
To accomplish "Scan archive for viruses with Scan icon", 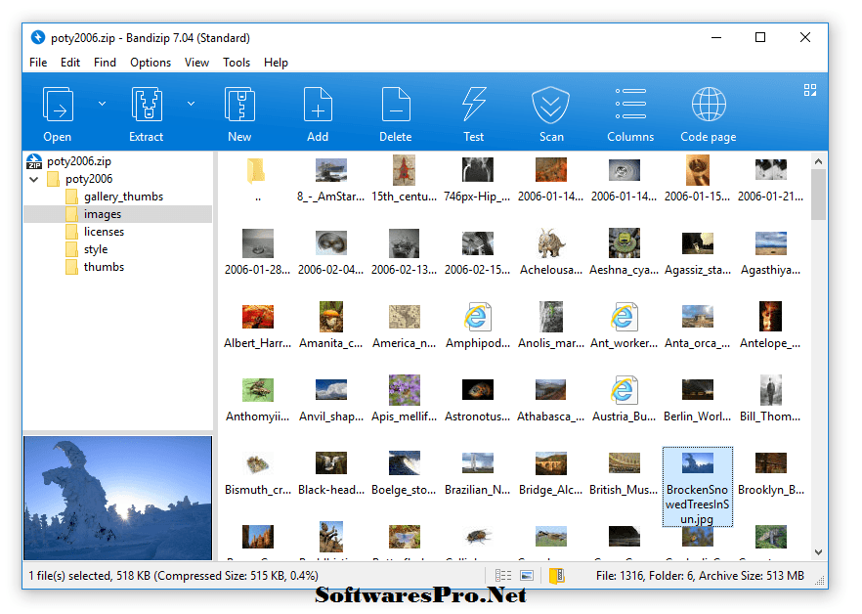I will pos(551,108).
